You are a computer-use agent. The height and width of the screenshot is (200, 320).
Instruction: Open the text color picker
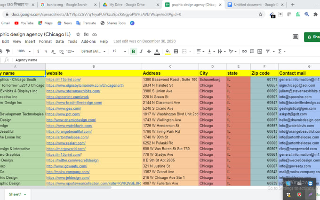click(157, 51)
